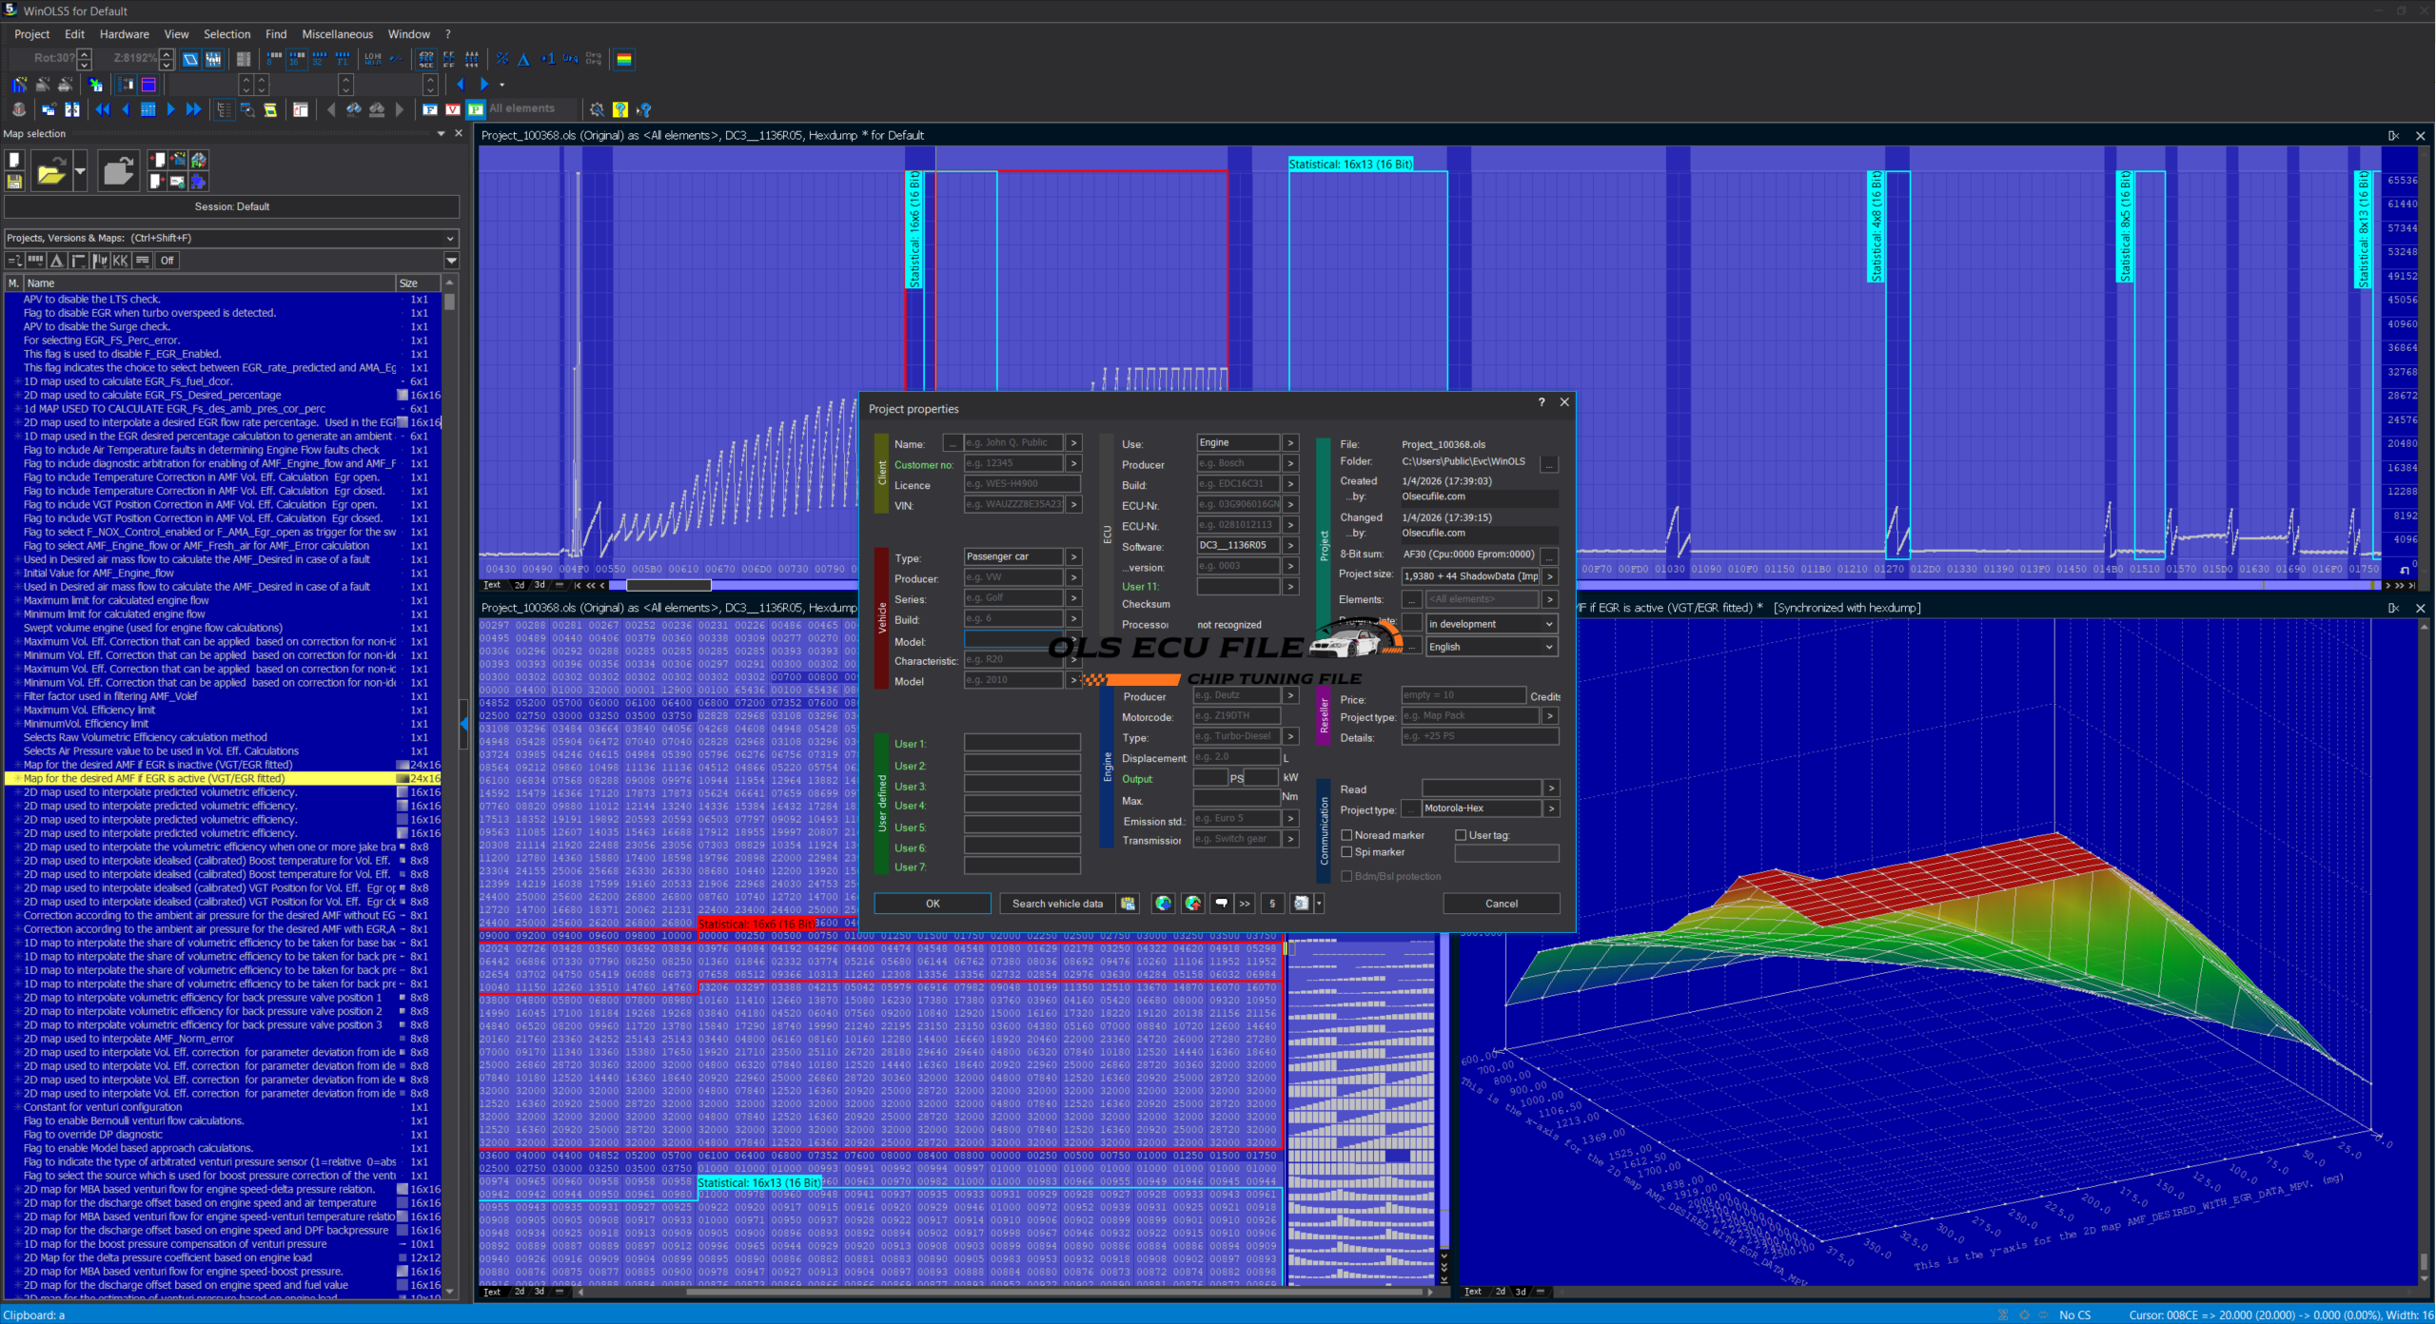Select the 16-bit view toolbar icon
The height and width of the screenshot is (1324, 2436).
(x=296, y=59)
